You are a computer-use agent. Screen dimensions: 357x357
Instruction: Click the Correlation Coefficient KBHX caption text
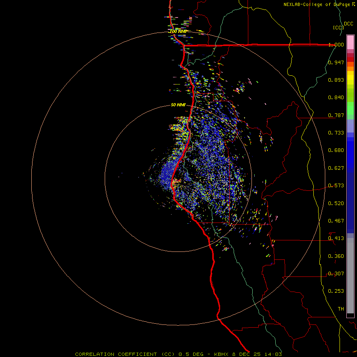tap(178, 354)
